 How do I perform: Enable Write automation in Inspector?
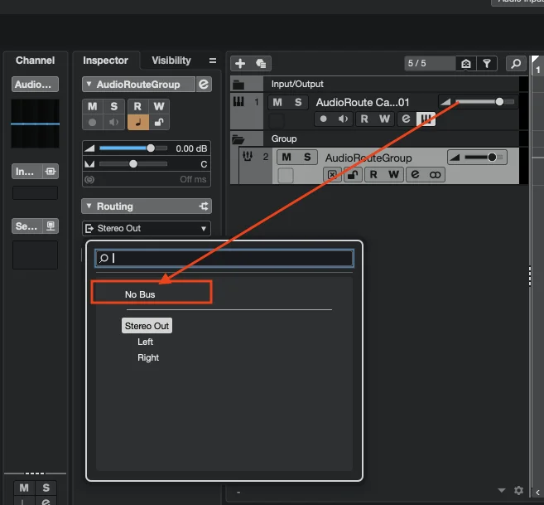(x=159, y=106)
